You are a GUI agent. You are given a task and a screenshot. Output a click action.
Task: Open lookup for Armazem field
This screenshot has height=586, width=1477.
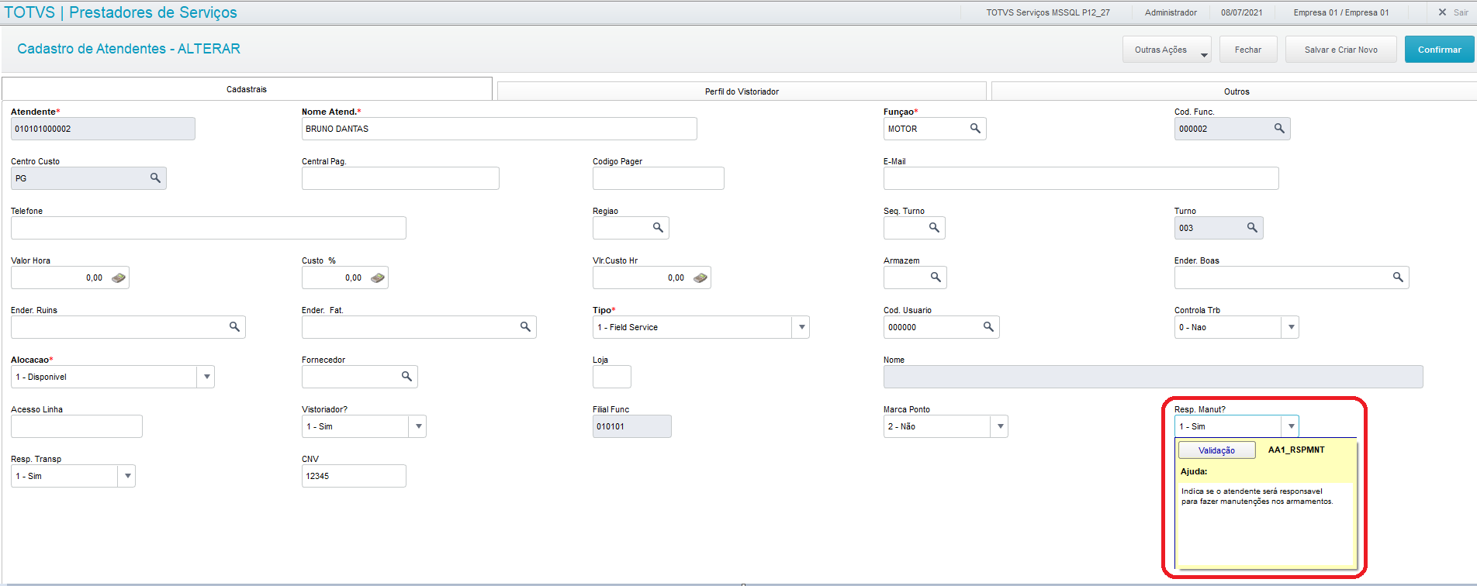(936, 277)
